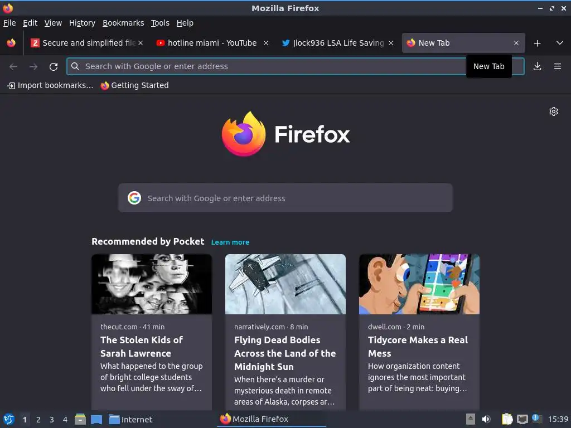Click thecut.com · 41 min source text
The width and height of the screenshot is (571, 428).
[132, 327]
